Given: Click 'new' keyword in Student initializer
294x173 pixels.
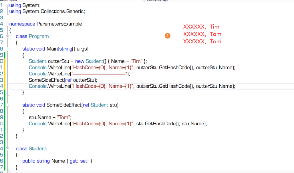Looking at the screenshot, I should [80, 61].
